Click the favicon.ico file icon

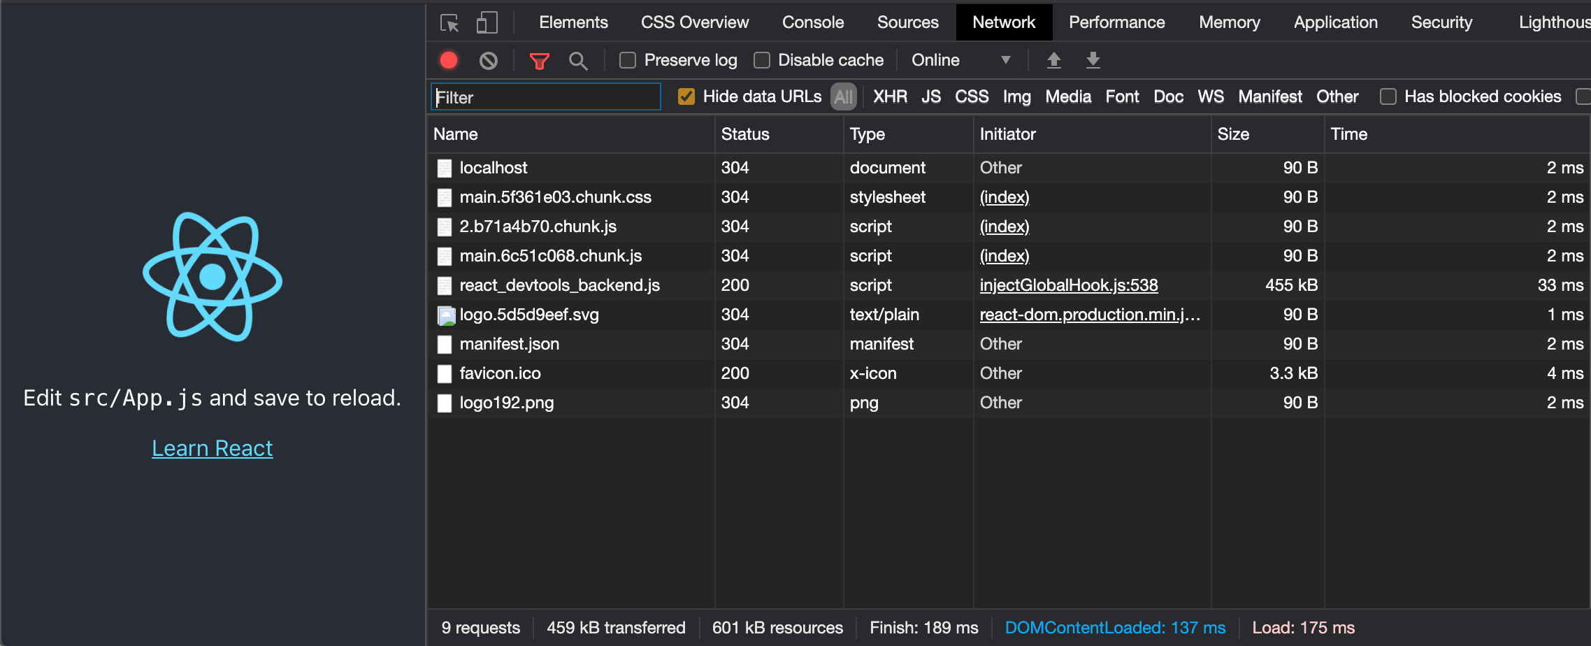(x=445, y=373)
